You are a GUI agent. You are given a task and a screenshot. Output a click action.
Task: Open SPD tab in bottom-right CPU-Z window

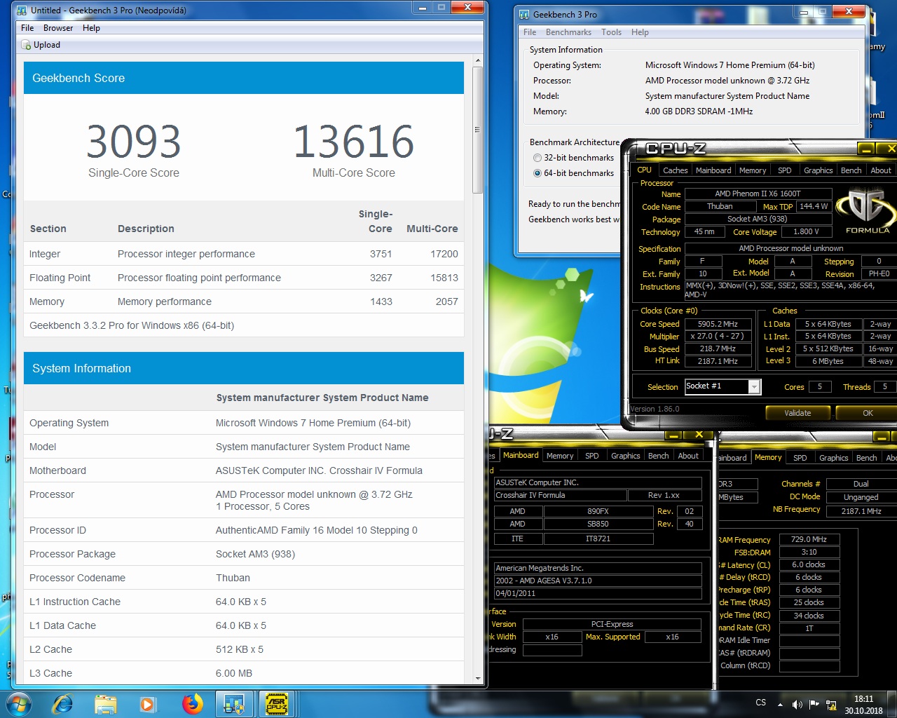click(x=800, y=458)
